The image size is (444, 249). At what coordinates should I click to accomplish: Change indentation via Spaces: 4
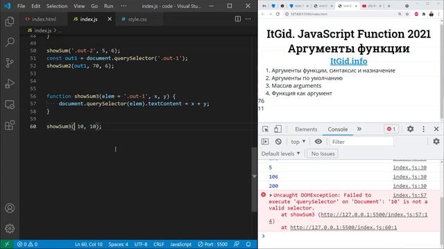[119, 244]
